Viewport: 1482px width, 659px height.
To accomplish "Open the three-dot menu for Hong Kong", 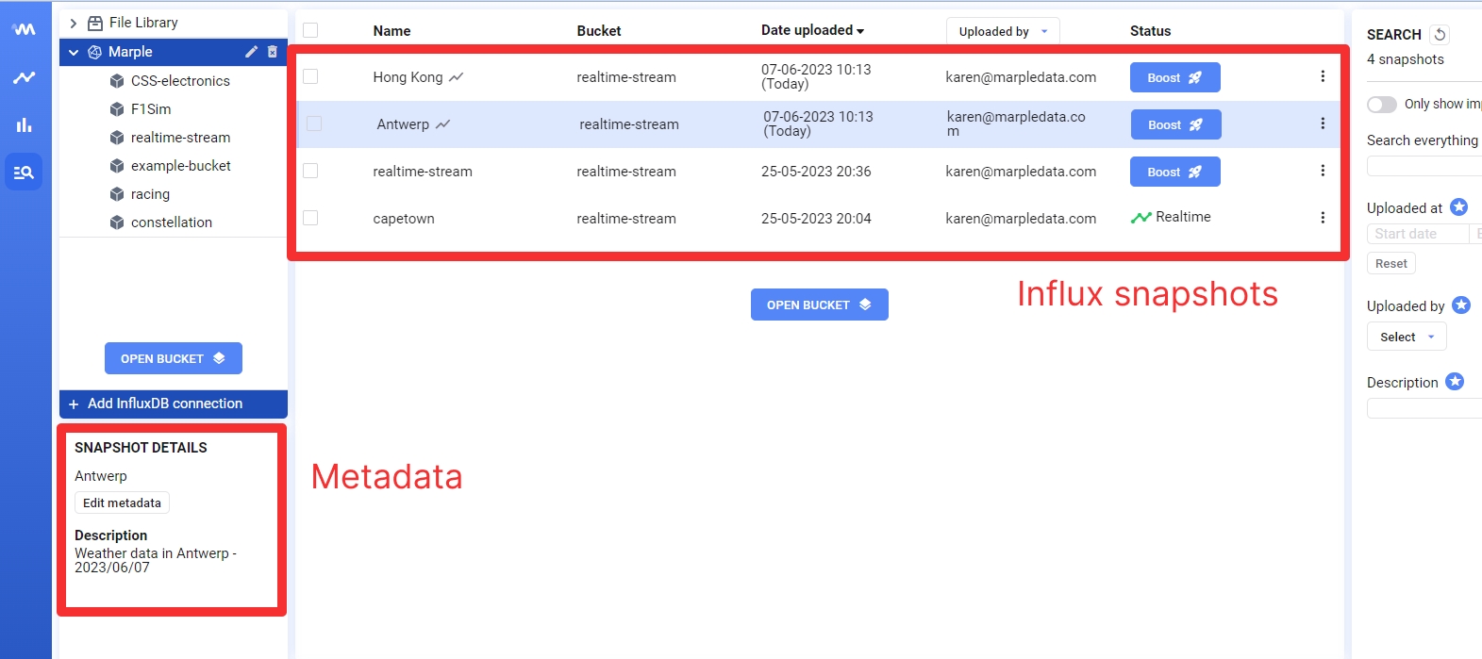I will (1322, 76).
